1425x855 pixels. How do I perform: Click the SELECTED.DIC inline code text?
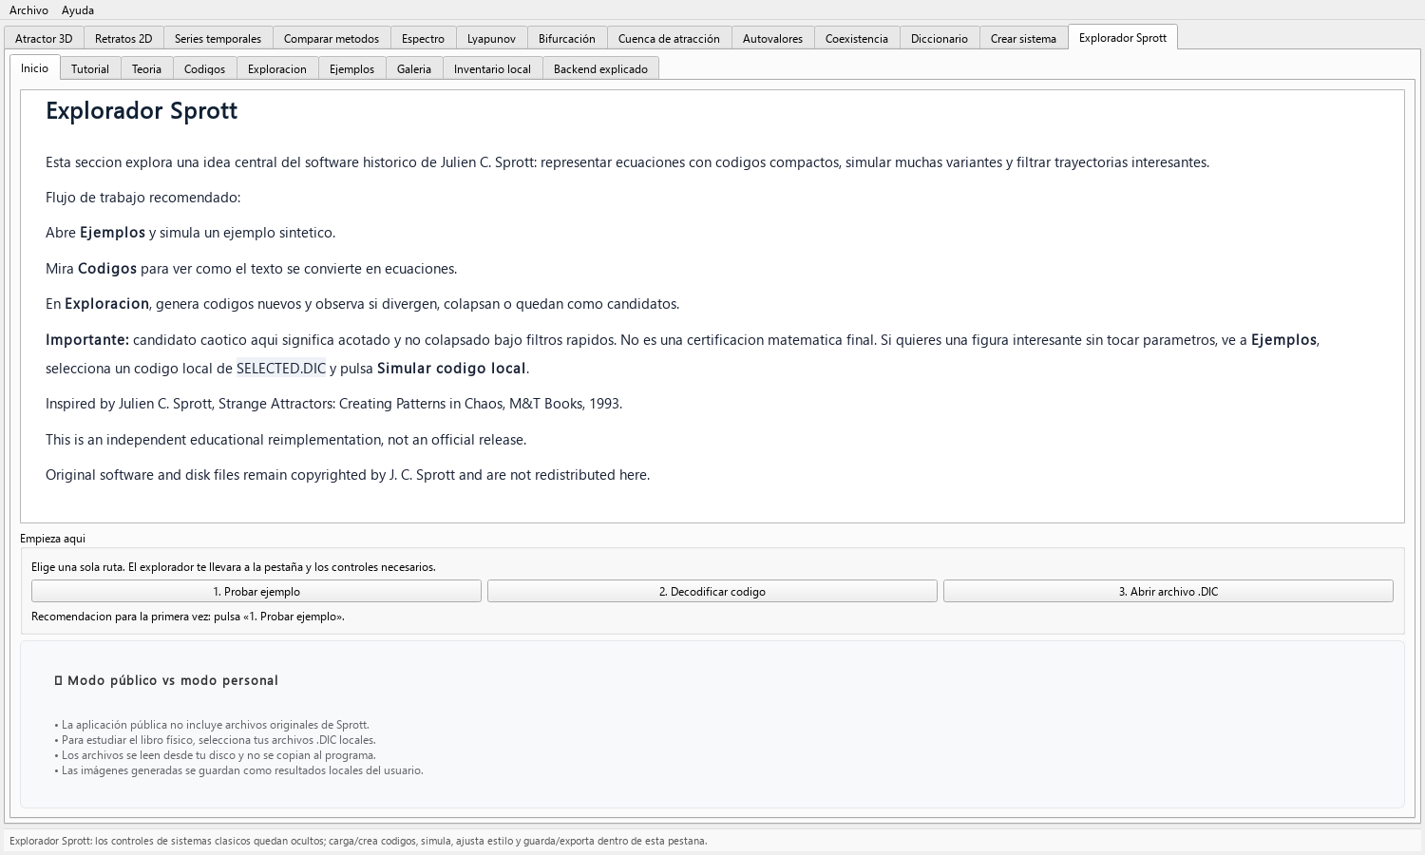(x=281, y=369)
